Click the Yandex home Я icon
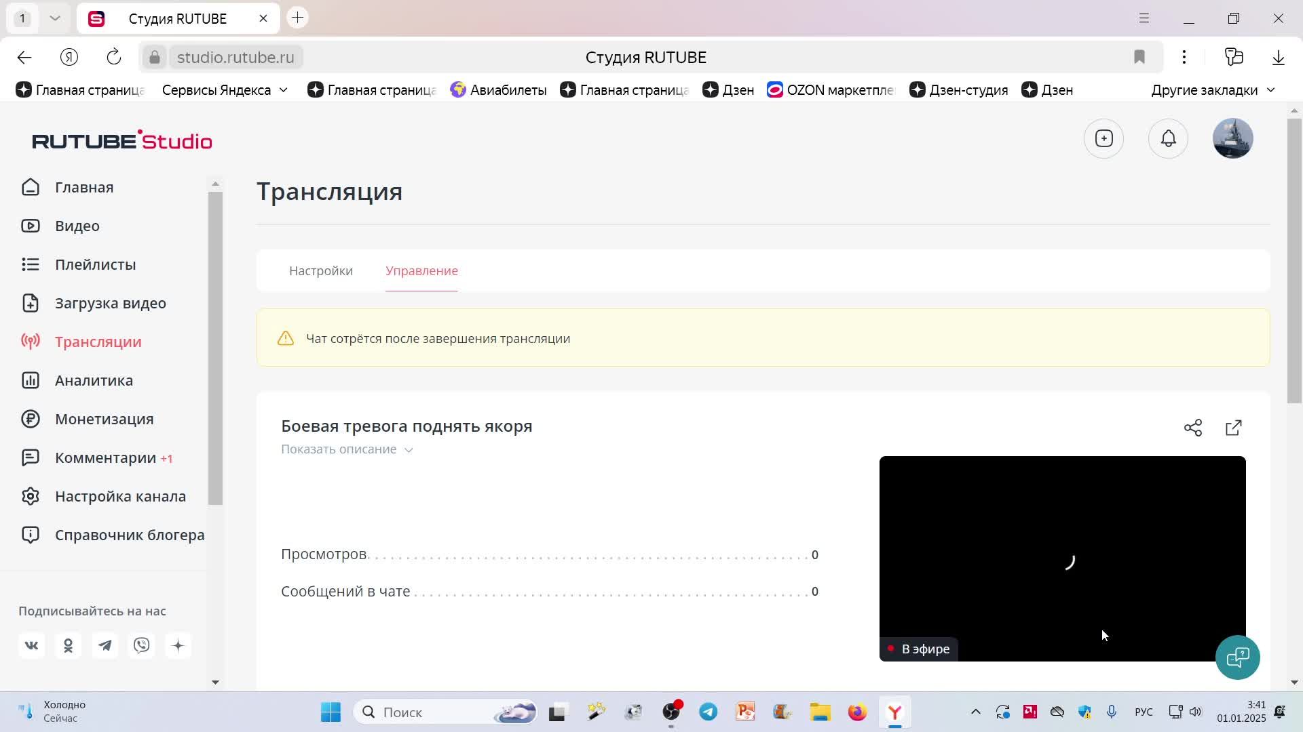Image resolution: width=1303 pixels, height=732 pixels. 69,57
